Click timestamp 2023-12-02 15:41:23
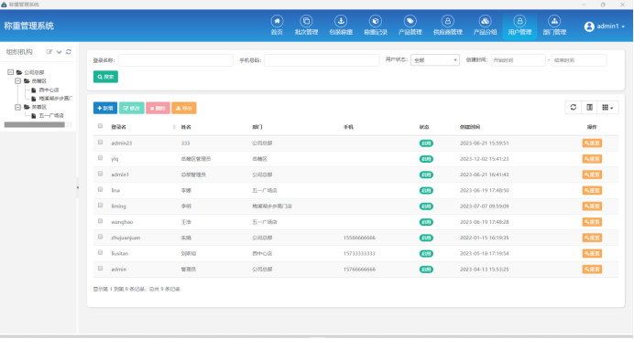The height and width of the screenshot is (339, 634). (x=485, y=159)
